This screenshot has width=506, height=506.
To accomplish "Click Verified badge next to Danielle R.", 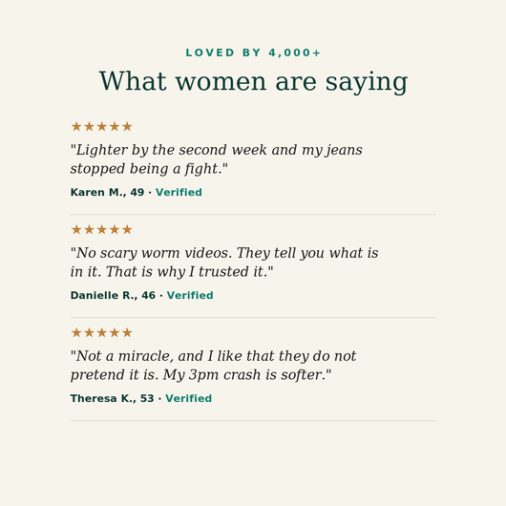I will click(x=190, y=295).
